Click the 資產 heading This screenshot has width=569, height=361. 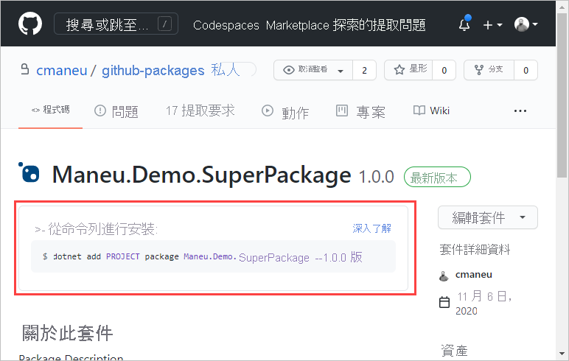point(454,351)
